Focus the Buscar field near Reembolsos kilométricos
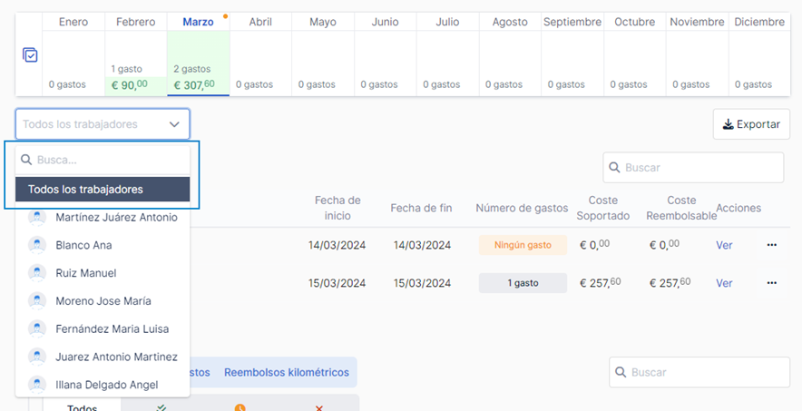 (x=699, y=372)
